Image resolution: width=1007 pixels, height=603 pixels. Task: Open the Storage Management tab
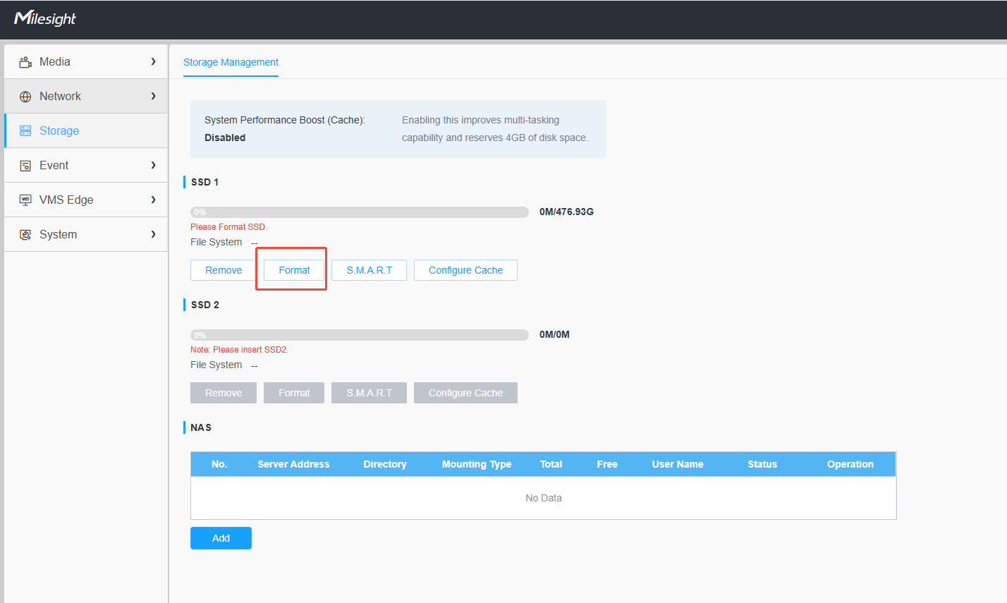(231, 62)
